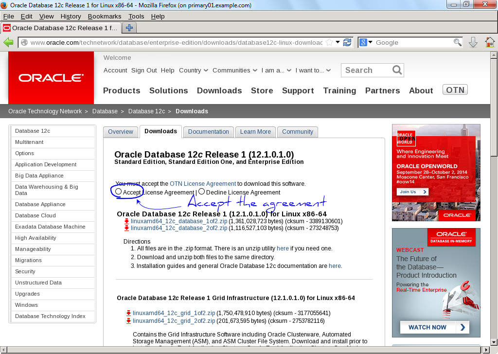Click the OTN button in navigation

pos(455,90)
